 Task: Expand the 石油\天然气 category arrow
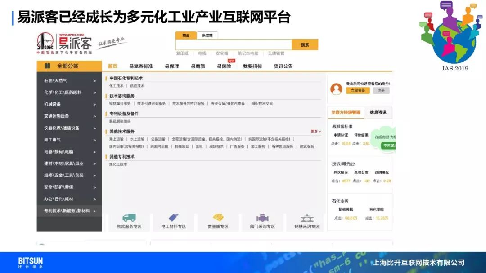94,81
